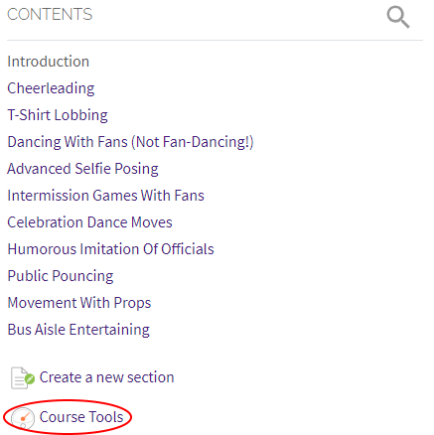This screenshot has width=434, height=435.
Task: Click the word Lobbing in list
Action: tap(80, 115)
